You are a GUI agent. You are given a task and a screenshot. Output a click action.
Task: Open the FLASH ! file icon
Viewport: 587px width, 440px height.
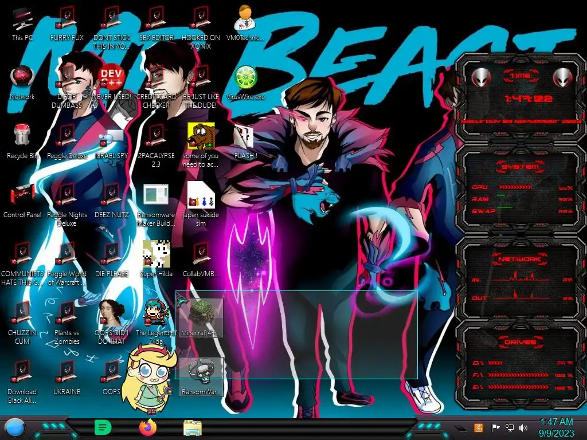coord(245,142)
